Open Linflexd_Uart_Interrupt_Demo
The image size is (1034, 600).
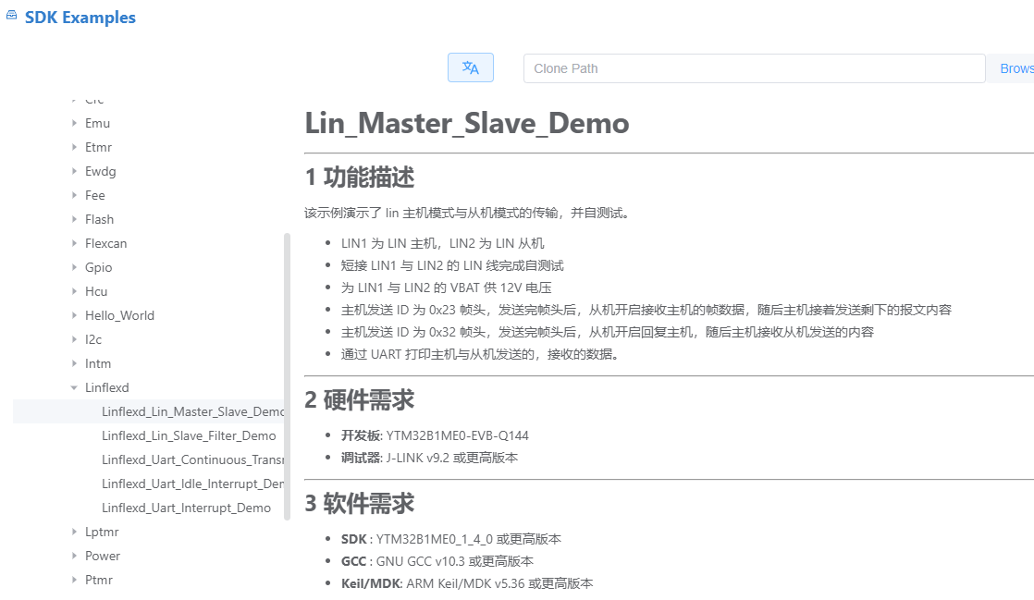[186, 508]
